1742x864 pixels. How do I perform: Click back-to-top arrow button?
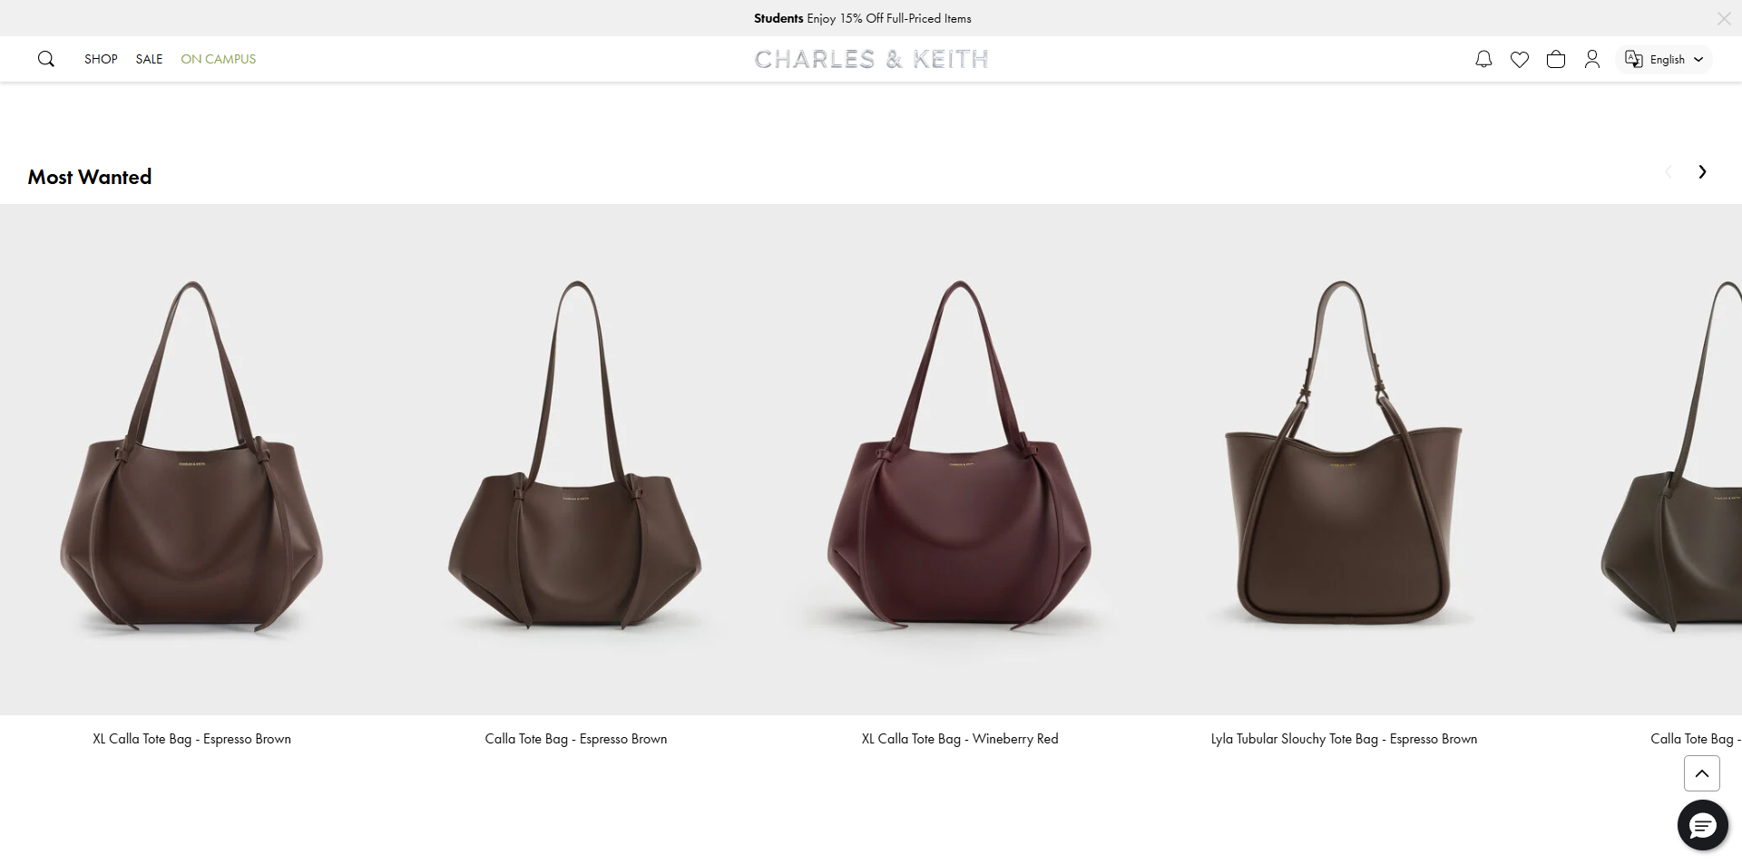tap(1702, 773)
